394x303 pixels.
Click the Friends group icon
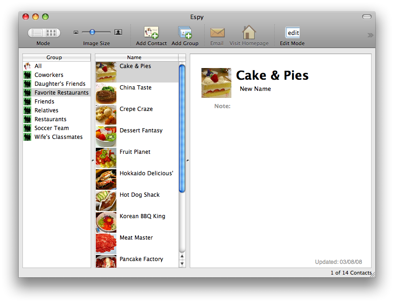click(28, 102)
